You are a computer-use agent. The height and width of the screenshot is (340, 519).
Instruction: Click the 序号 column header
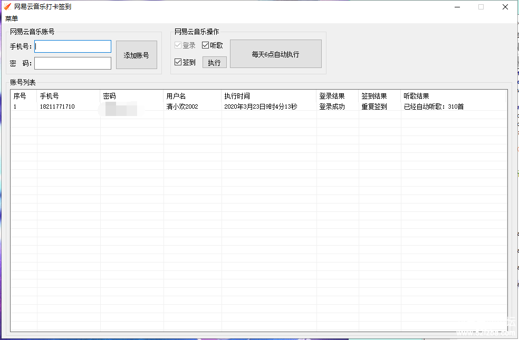click(24, 96)
